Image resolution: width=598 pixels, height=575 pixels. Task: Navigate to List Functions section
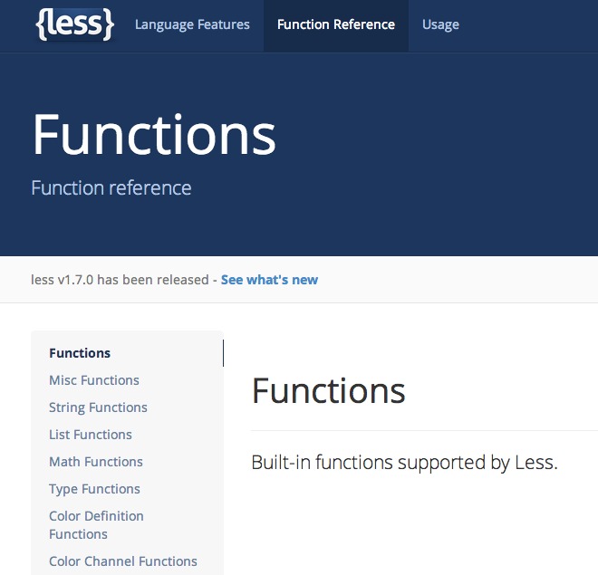(x=91, y=435)
